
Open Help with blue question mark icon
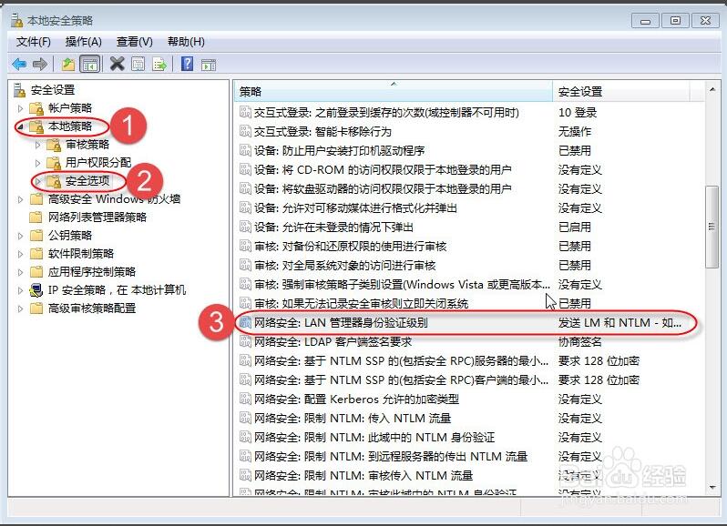click(187, 64)
